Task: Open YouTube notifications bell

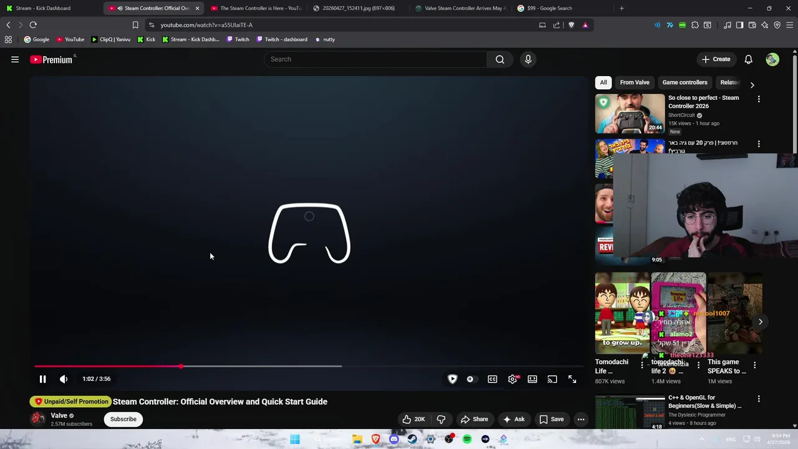Action: tap(749, 59)
